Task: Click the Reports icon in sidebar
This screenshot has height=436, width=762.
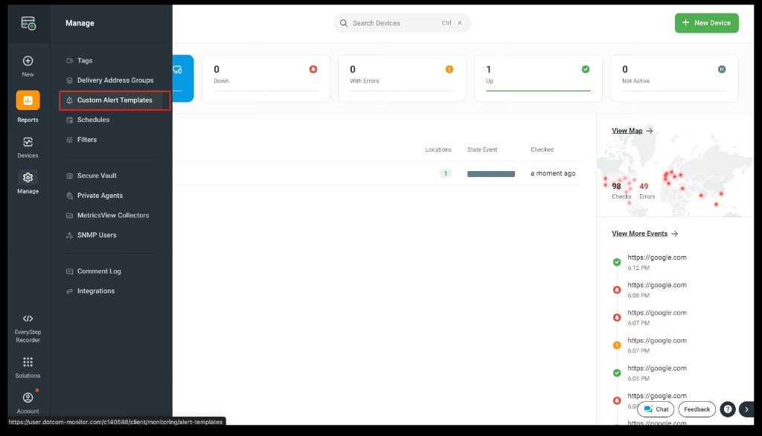Action: click(x=28, y=100)
